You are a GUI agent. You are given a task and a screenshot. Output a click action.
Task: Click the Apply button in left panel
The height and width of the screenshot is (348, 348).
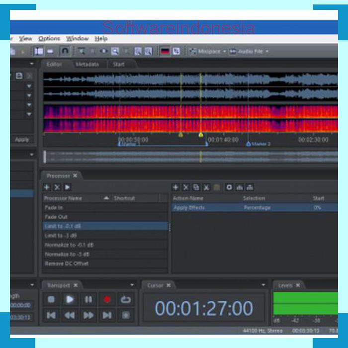(x=22, y=140)
